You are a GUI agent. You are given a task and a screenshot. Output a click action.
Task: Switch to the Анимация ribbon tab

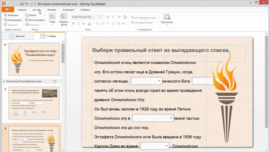click(x=68, y=10)
